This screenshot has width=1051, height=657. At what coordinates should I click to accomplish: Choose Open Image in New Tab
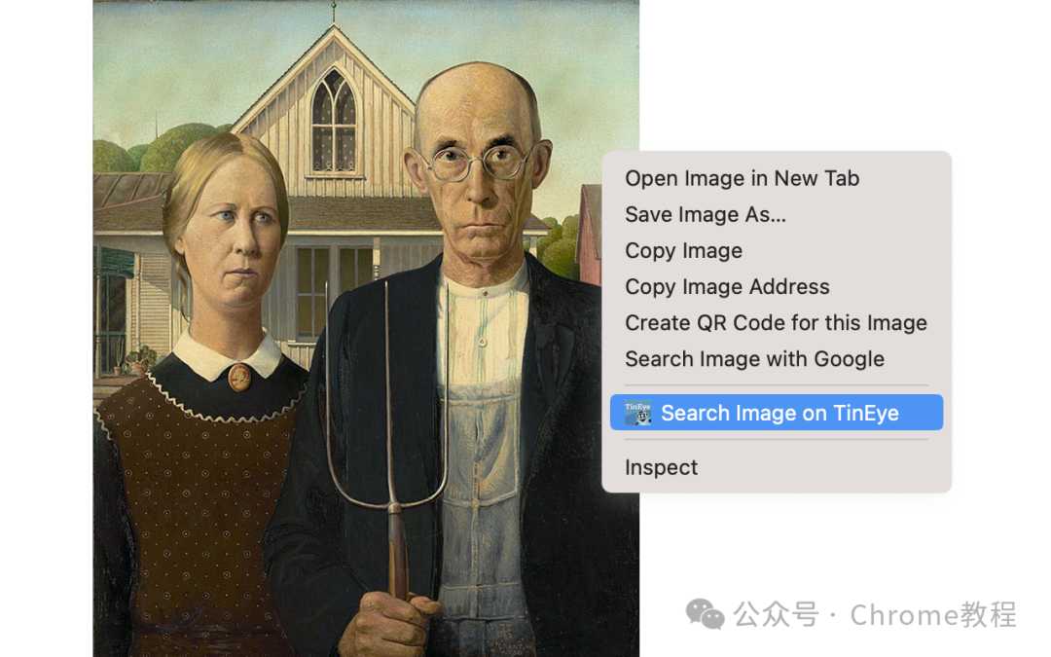(742, 178)
